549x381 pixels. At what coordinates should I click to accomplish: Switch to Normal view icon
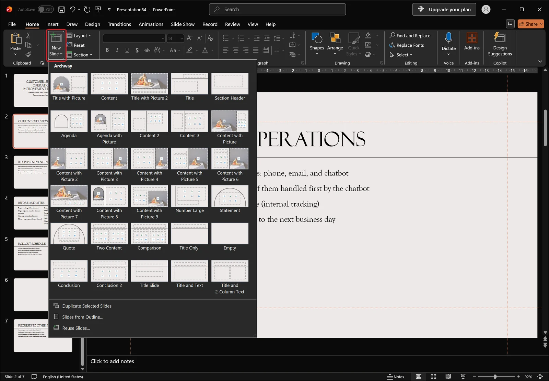point(419,377)
